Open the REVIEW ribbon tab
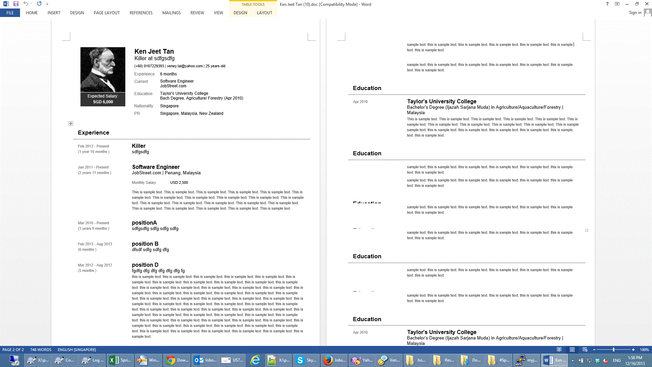 pos(197,13)
